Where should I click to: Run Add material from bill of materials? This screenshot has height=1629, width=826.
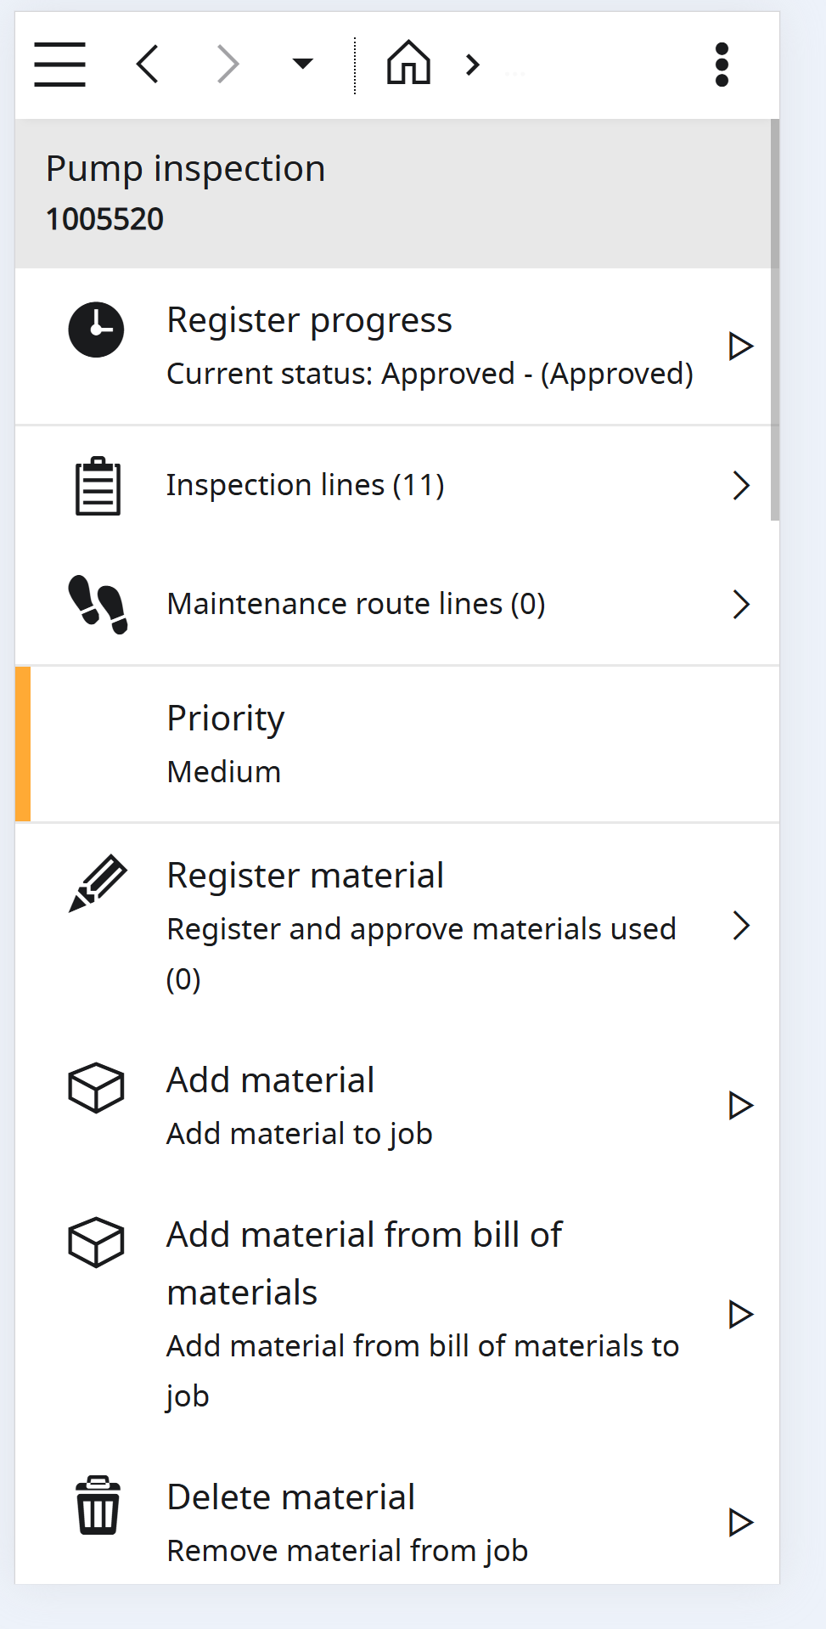click(740, 1314)
